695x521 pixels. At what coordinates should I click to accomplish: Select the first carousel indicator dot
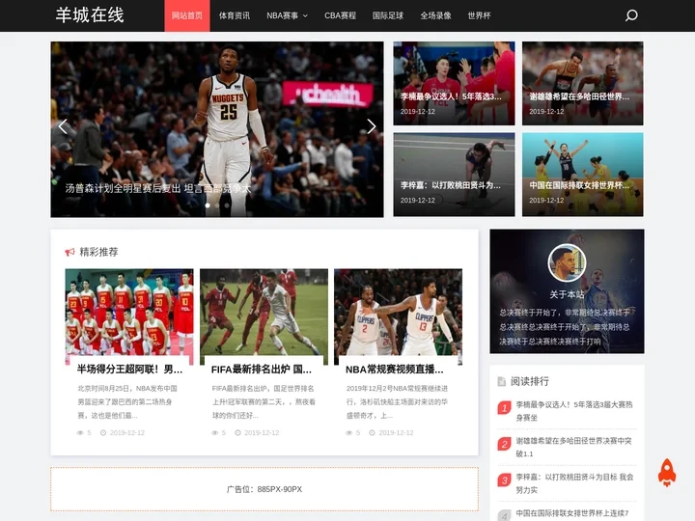click(208, 206)
